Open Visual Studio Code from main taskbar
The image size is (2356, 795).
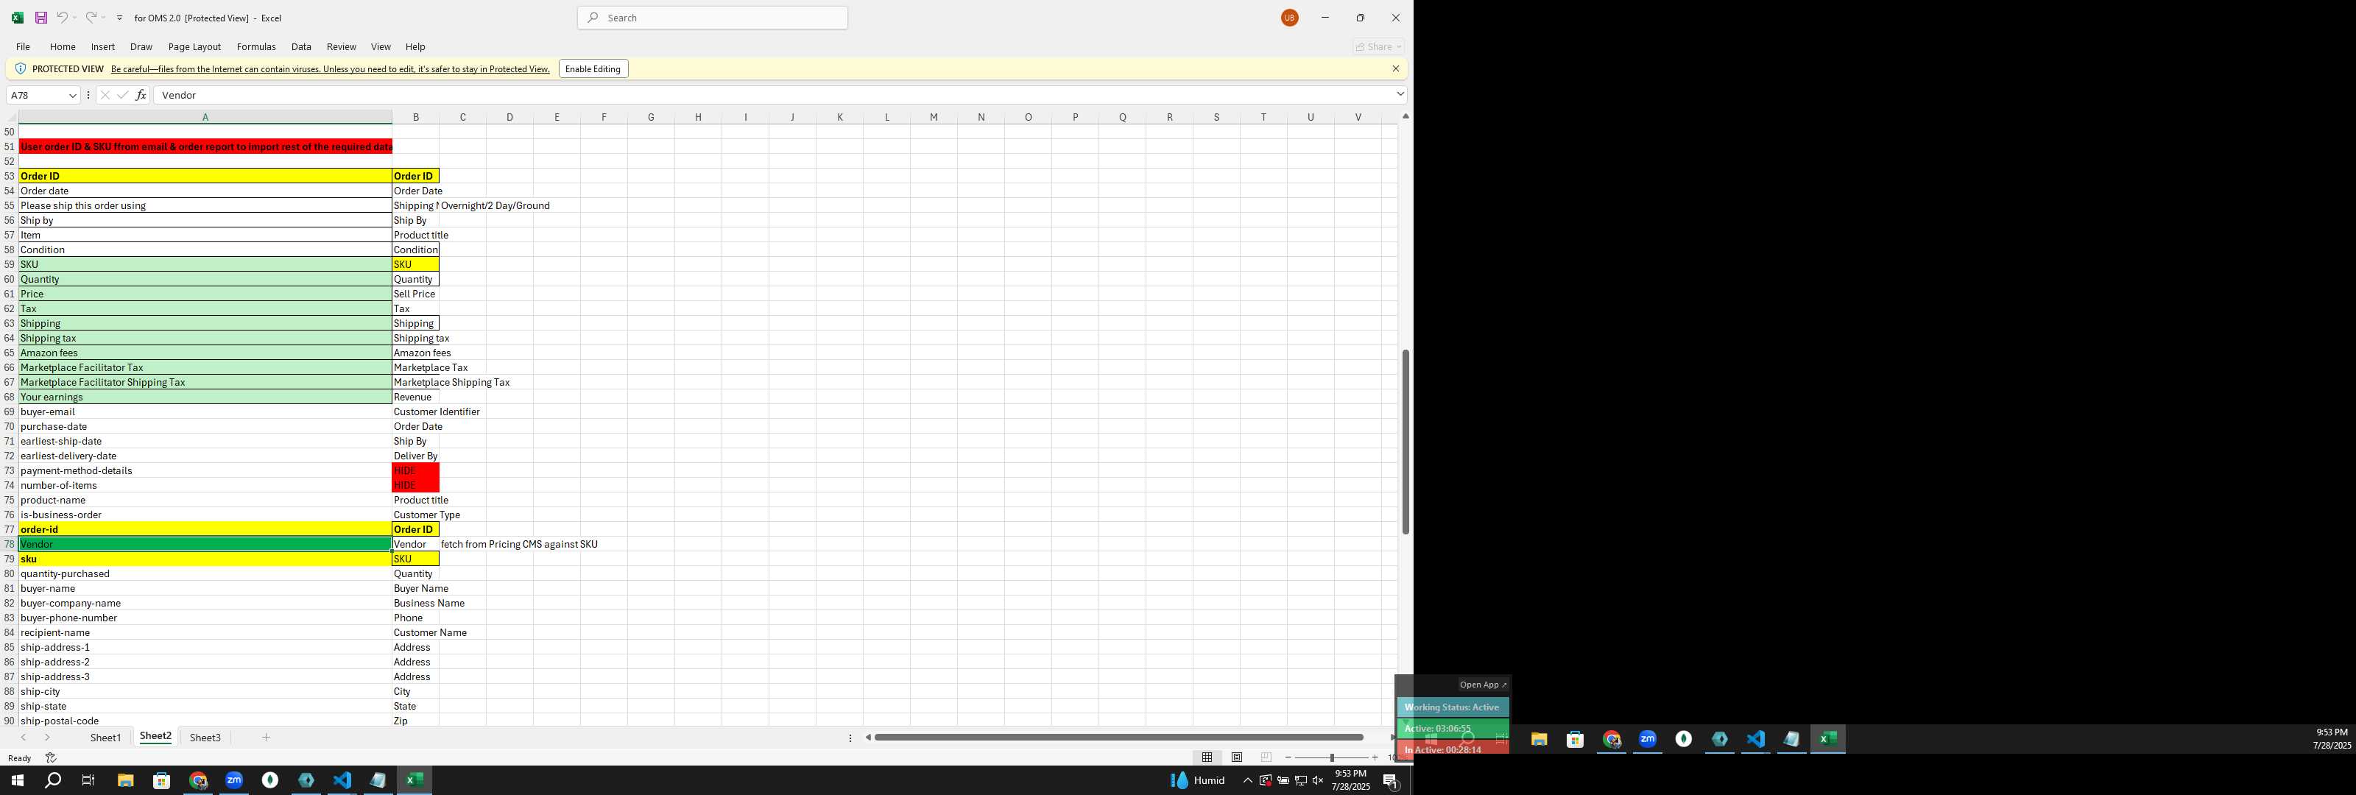point(342,780)
